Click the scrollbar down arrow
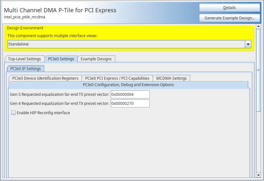This screenshot has width=264, height=181. [258, 175]
